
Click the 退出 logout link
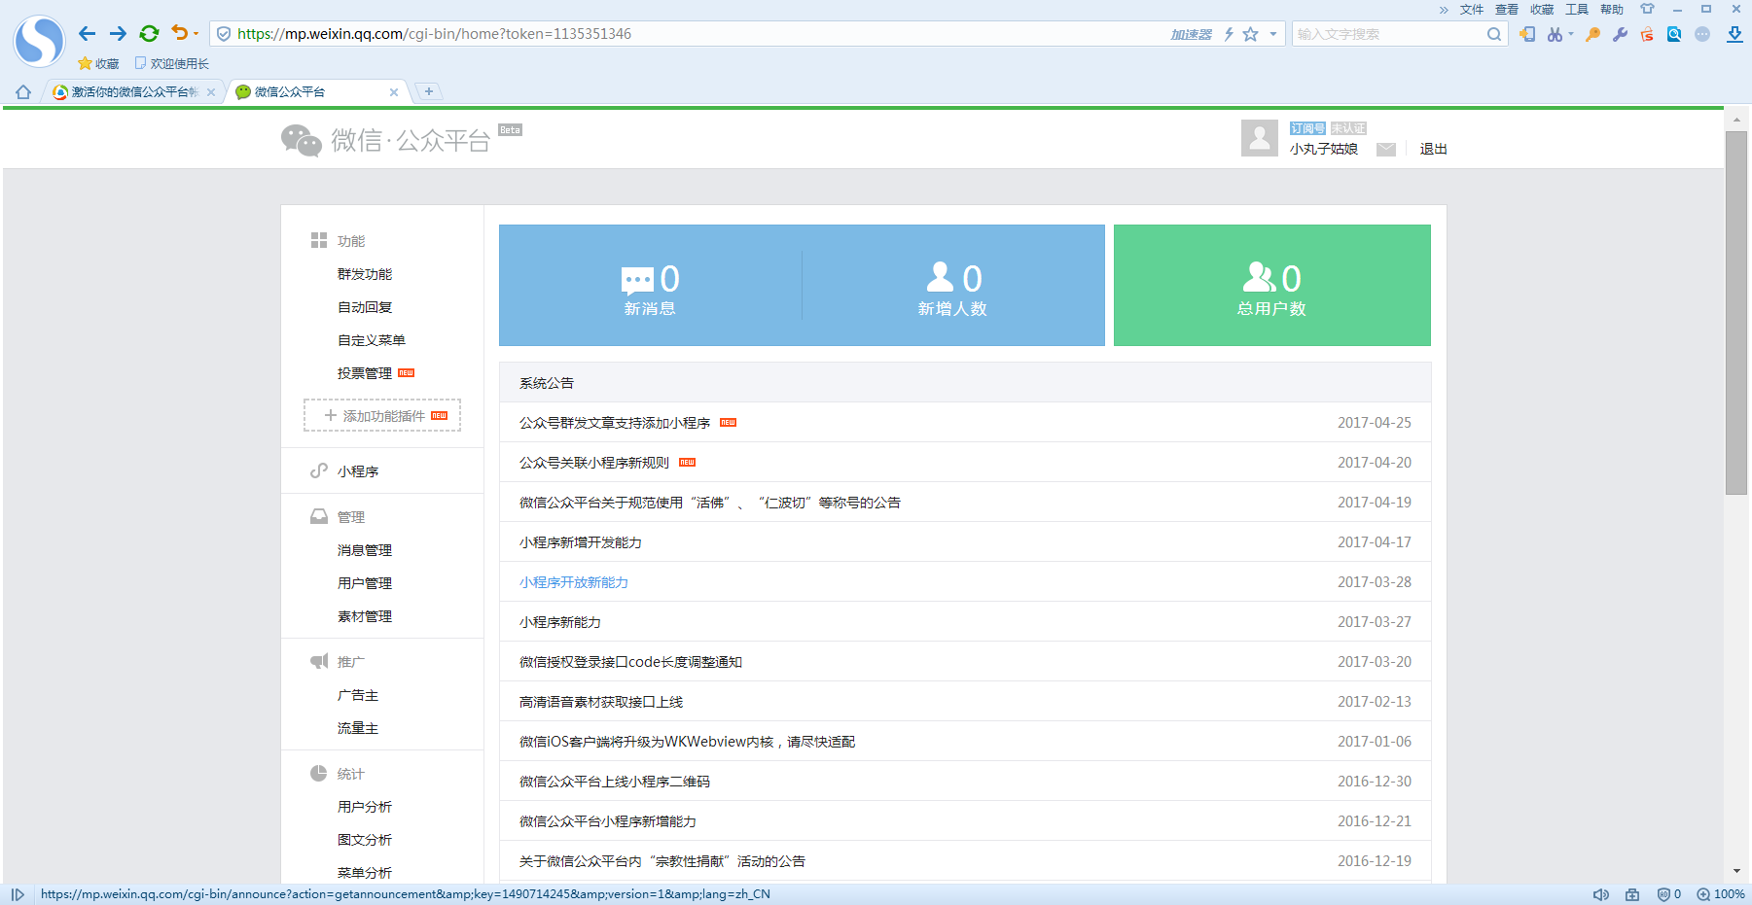pyautogui.click(x=1434, y=149)
